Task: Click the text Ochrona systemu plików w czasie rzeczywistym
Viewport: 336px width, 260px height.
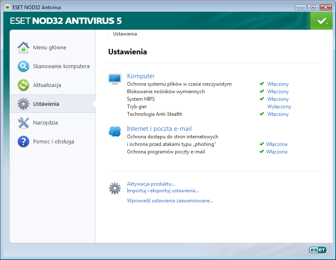Action: (179, 84)
